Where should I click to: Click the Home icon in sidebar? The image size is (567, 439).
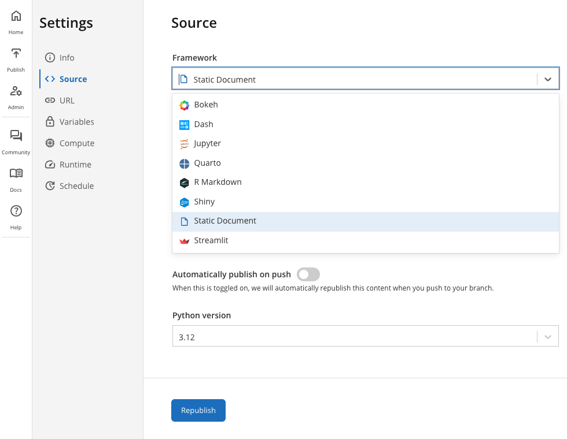point(16,17)
